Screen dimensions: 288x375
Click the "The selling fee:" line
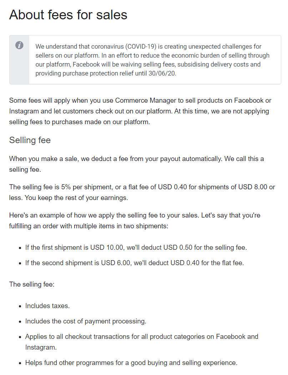click(31, 284)
